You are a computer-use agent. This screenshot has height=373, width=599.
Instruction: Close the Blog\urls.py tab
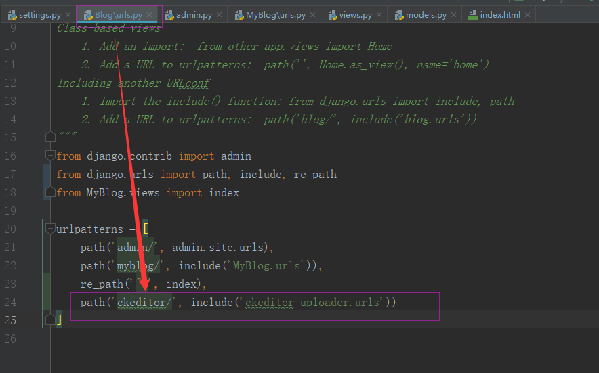pos(149,14)
